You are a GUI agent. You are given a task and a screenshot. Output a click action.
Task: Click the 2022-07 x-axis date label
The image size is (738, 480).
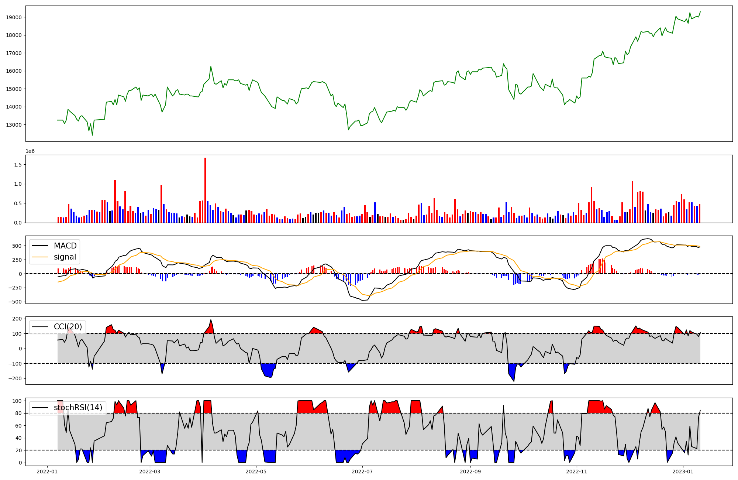click(362, 472)
